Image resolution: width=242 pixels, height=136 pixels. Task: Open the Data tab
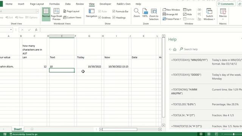tap(68, 4)
